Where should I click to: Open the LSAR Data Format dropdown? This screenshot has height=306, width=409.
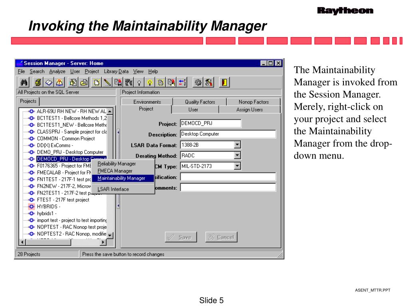237,145
